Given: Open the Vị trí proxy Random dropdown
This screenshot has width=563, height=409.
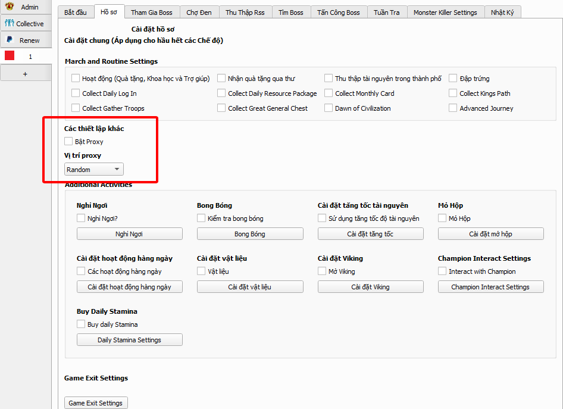Looking at the screenshot, I should coord(93,170).
